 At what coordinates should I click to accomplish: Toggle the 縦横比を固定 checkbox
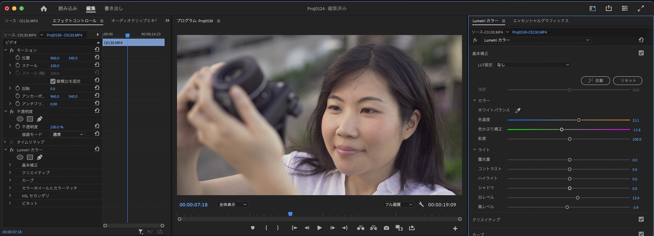pos(53,81)
